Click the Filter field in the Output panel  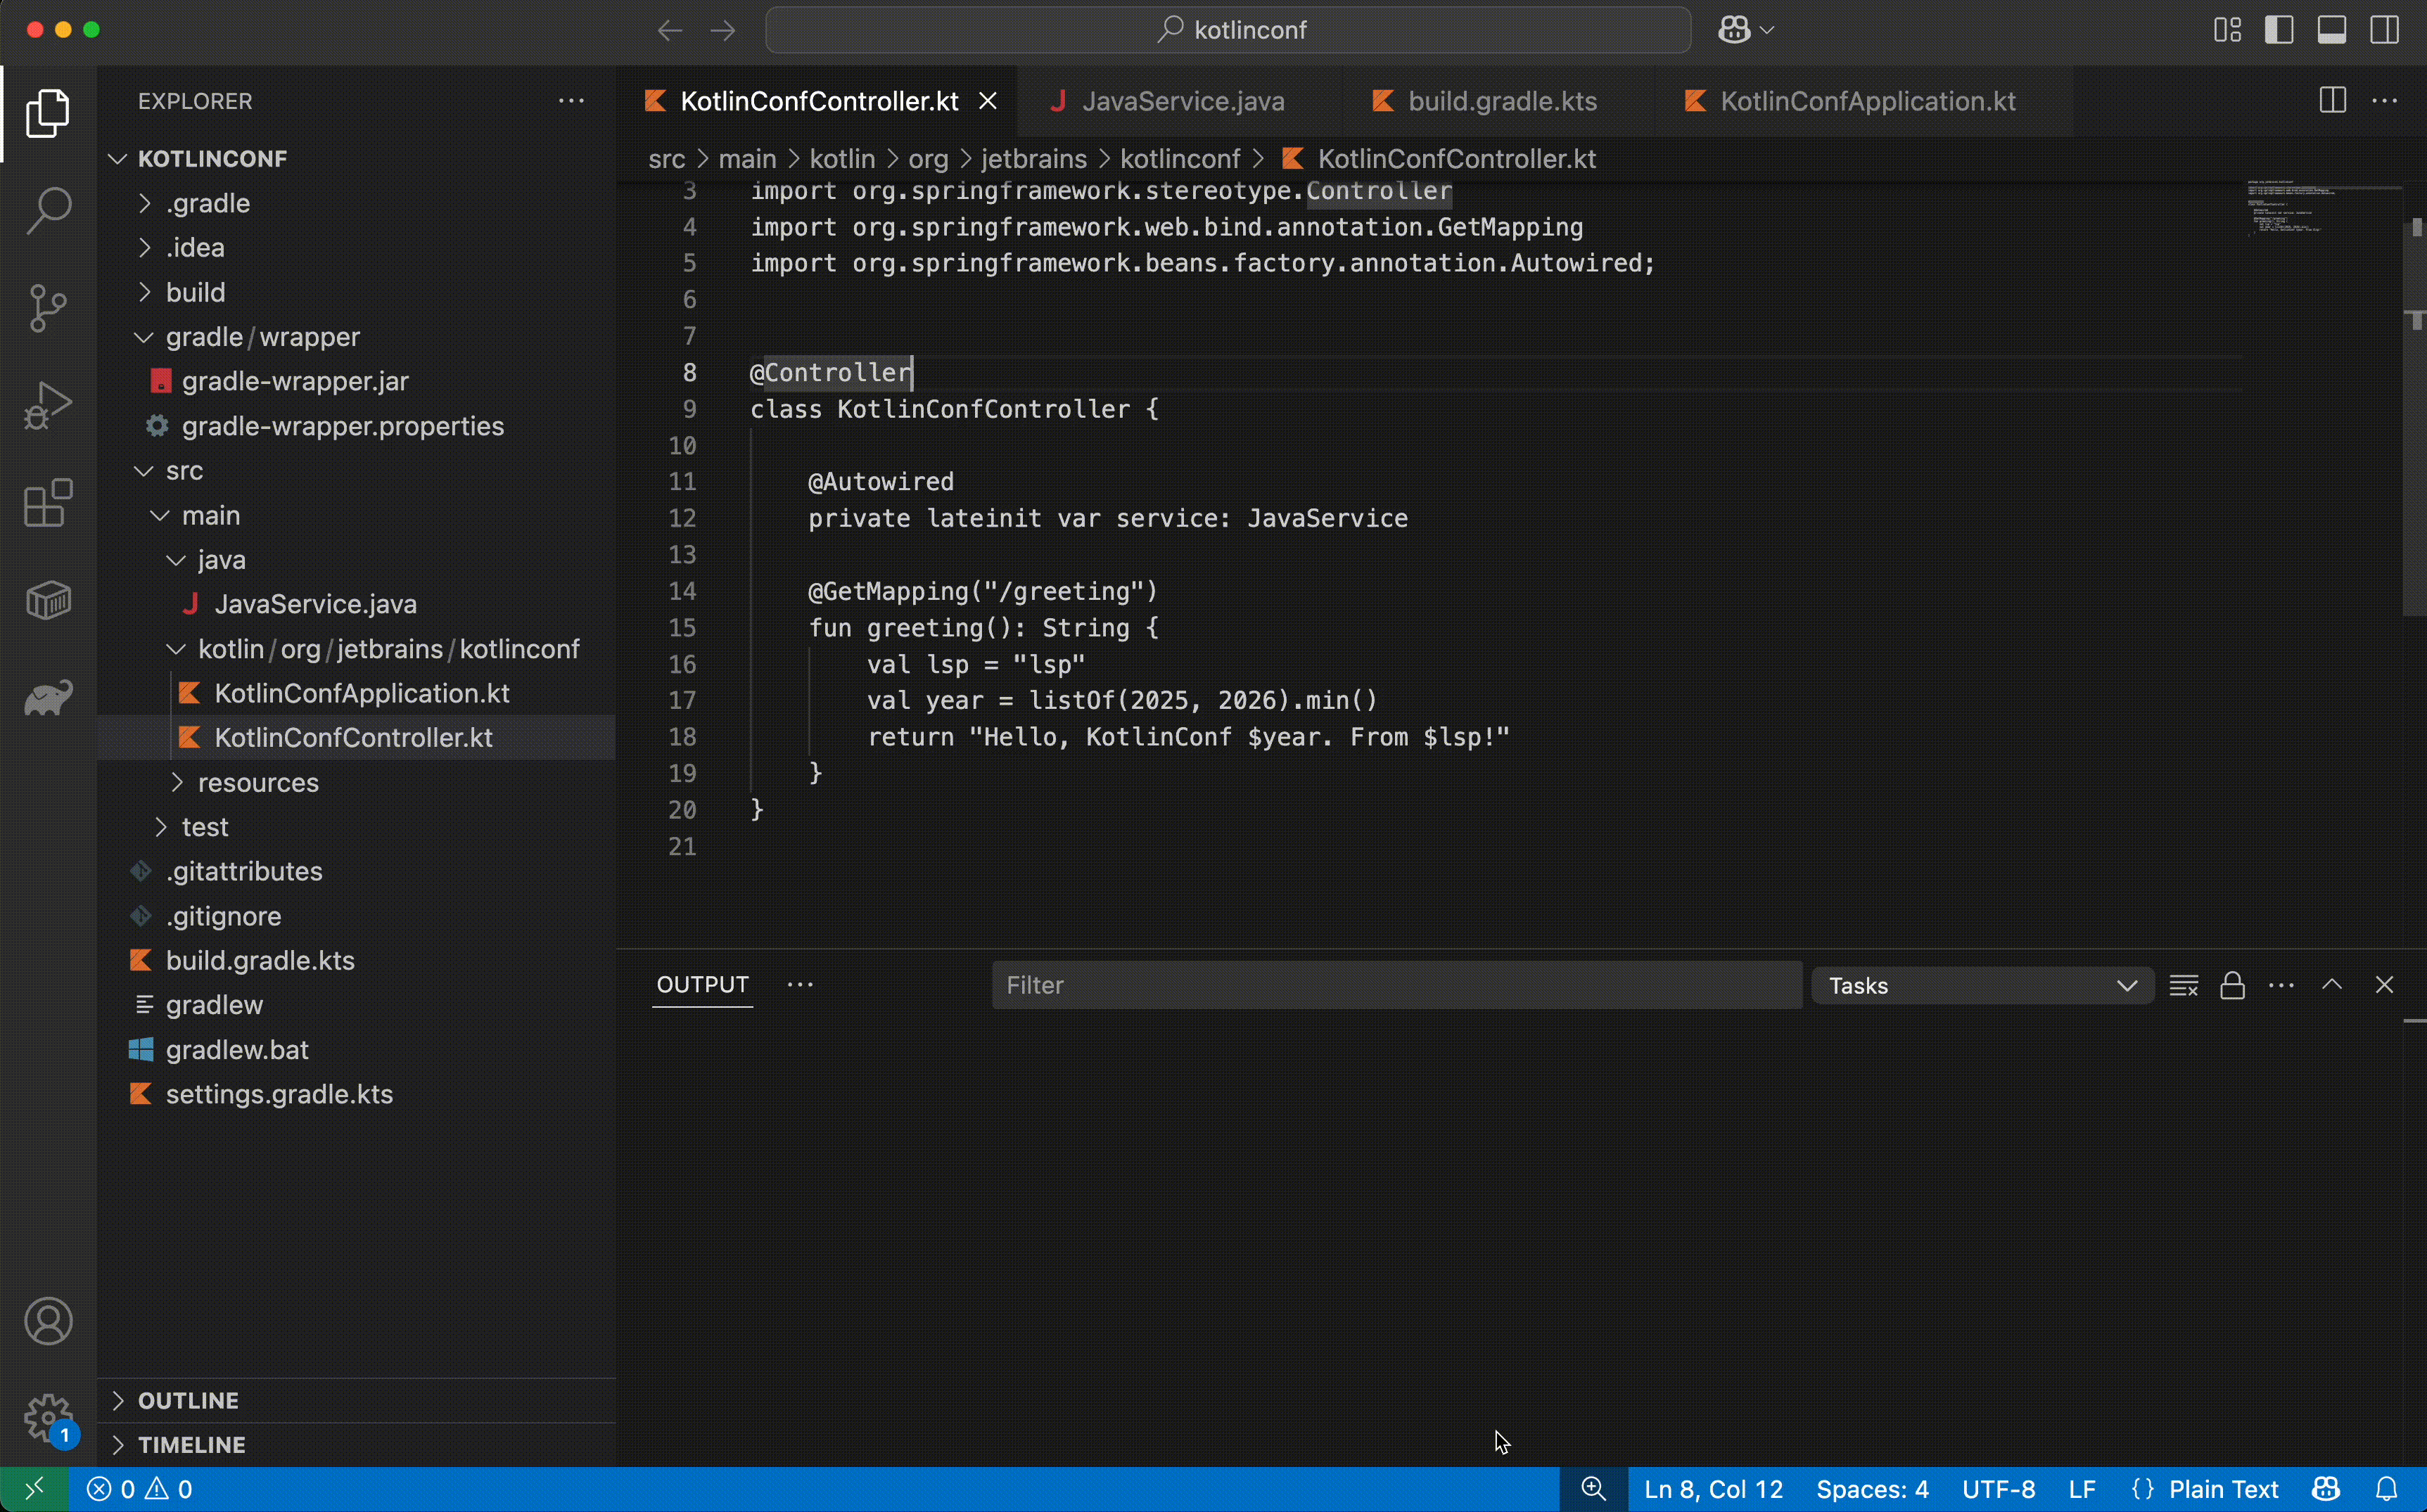point(1395,985)
